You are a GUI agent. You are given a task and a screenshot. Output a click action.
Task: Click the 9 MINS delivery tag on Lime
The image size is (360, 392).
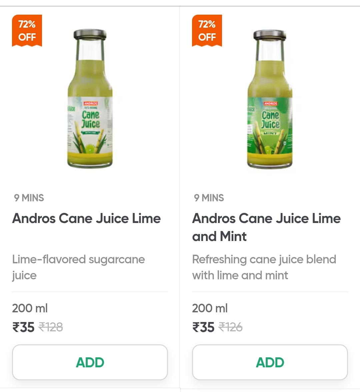(x=29, y=198)
